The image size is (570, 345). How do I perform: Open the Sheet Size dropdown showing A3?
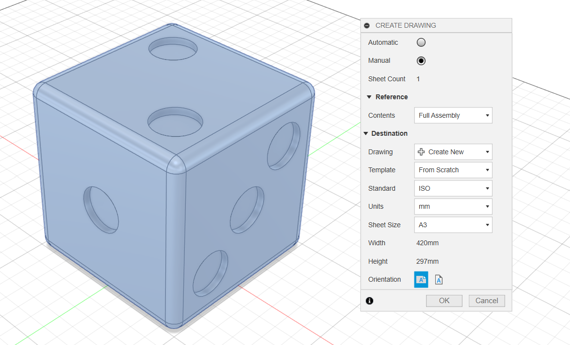click(453, 225)
